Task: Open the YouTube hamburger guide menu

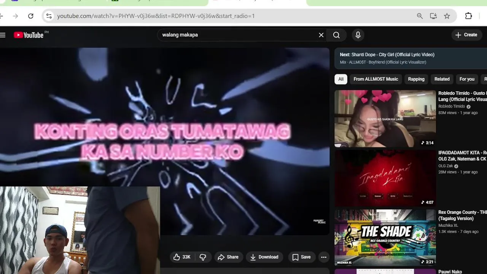Action: point(3,35)
